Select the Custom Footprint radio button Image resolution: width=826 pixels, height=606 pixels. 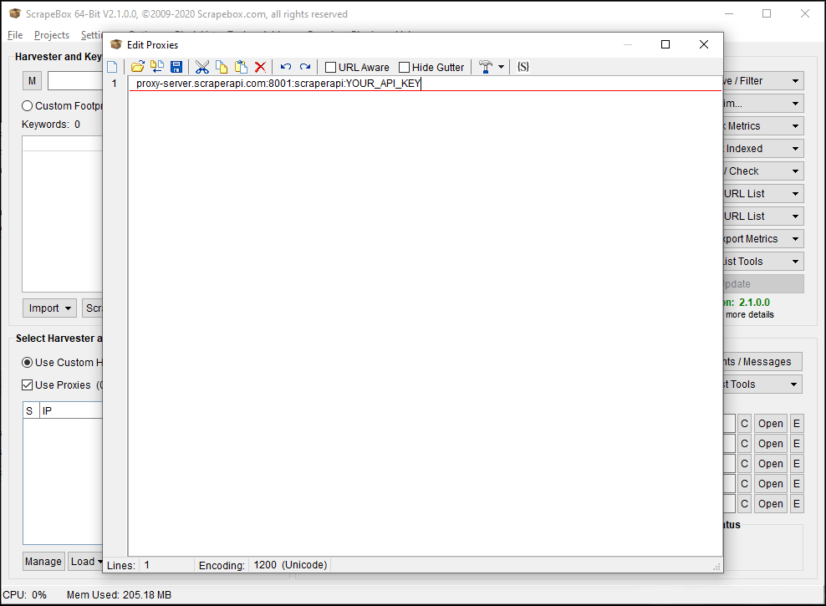[x=26, y=105]
